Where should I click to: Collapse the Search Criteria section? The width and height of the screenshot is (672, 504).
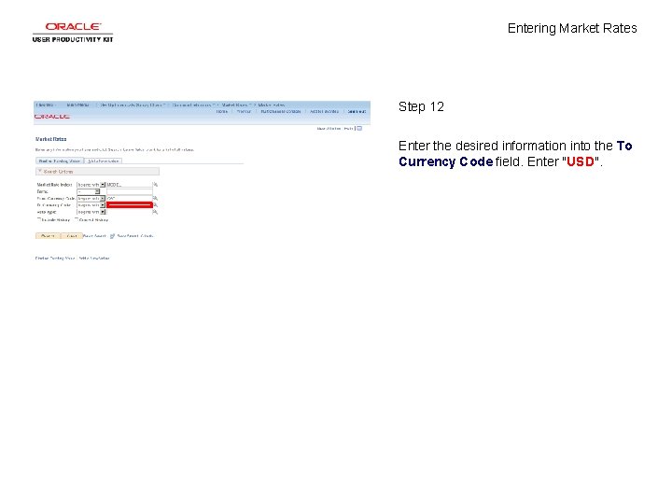(x=40, y=172)
